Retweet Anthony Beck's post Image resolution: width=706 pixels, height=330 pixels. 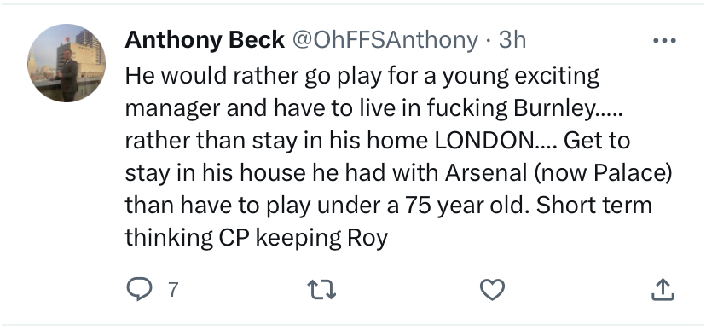point(321,289)
